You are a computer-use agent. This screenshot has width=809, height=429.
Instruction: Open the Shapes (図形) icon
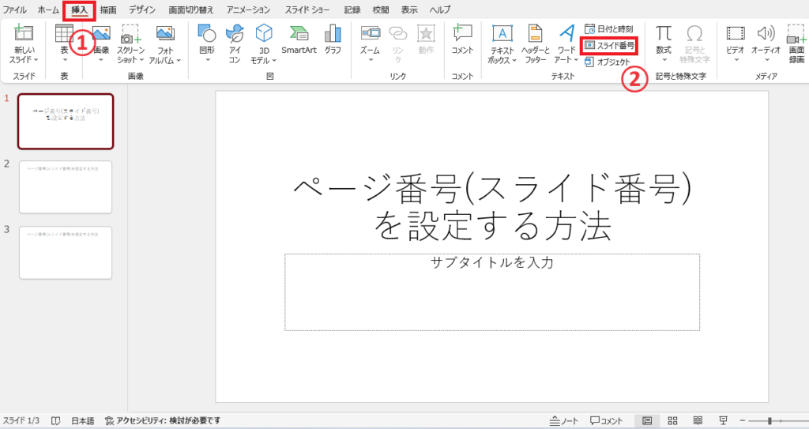tap(207, 33)
